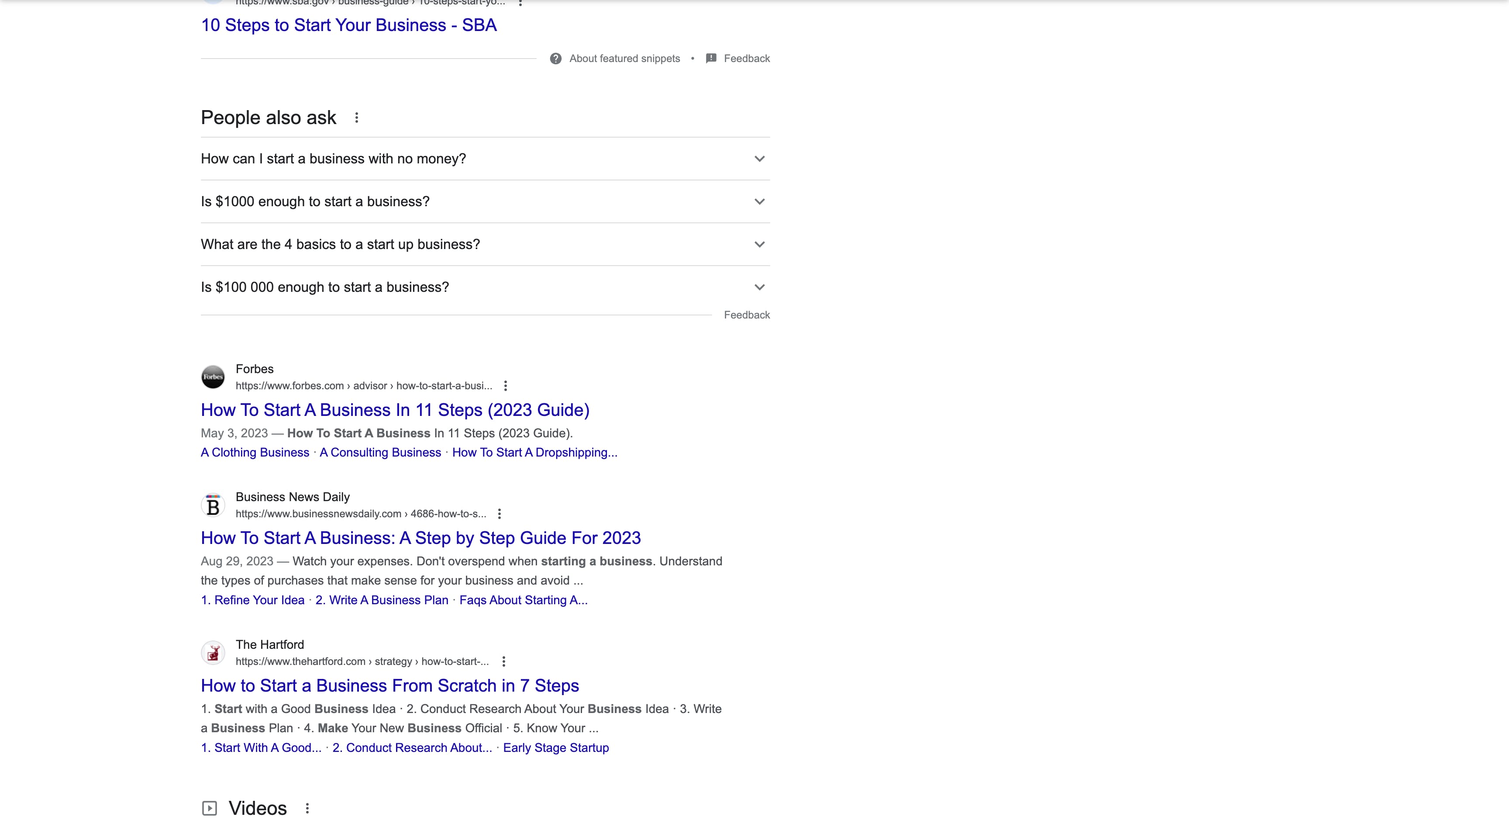Image resolution: width=1509 pixels, height=824 pixels.
Task: Expand 'How can I start a business with no money?'
Action: tap(485, 159)
